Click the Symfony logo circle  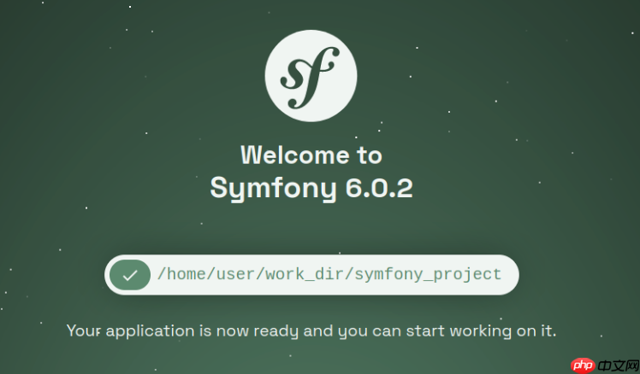(x=311, y=76)
